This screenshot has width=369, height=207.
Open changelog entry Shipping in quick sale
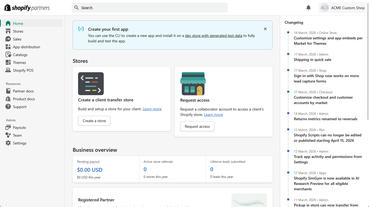(313, 60)
